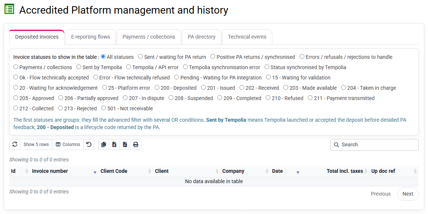Screen dimensions: 428x214
Task: Select Errors / refusals / rejections to handle
Action: (302, 57)
